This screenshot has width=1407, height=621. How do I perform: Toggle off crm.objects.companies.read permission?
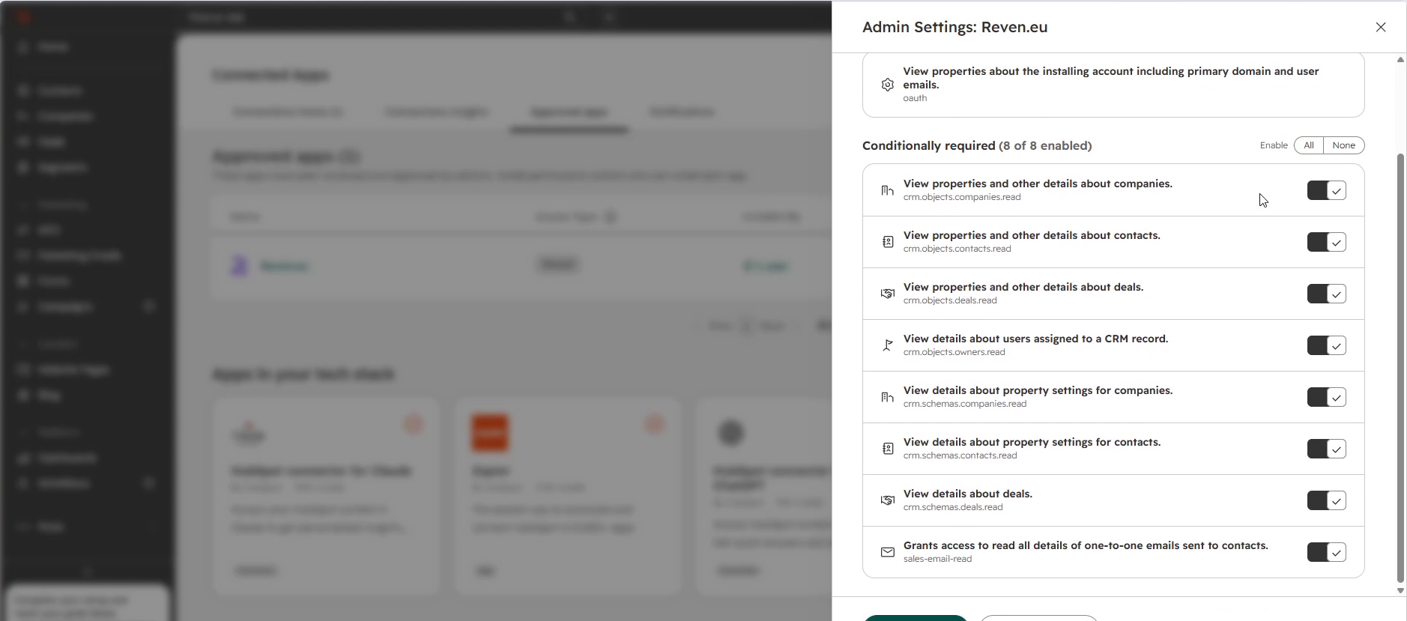click(1327, 190)
